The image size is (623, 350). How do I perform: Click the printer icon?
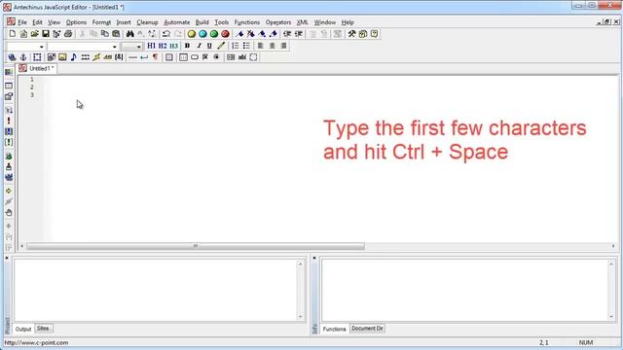(x=68, y=34)
